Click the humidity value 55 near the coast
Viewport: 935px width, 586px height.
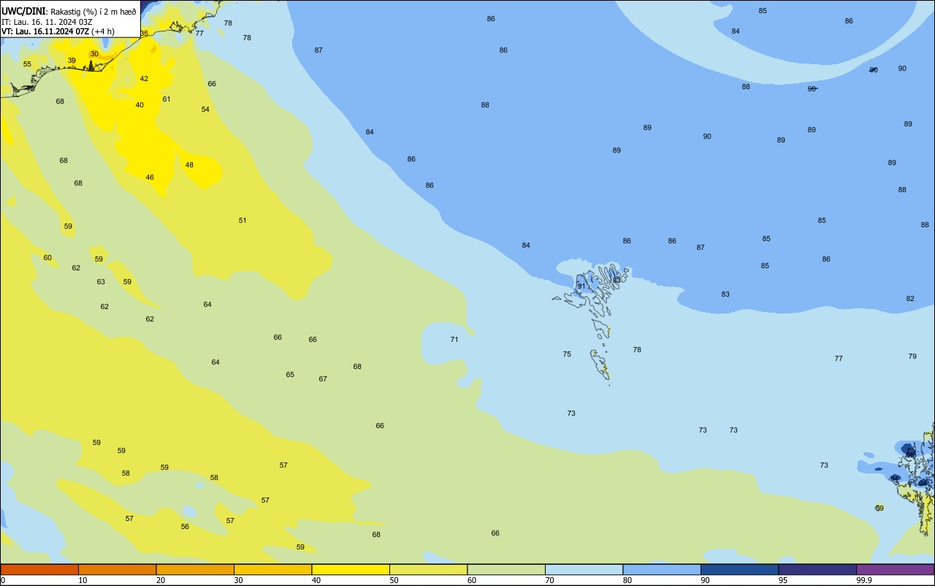[27, 64]
